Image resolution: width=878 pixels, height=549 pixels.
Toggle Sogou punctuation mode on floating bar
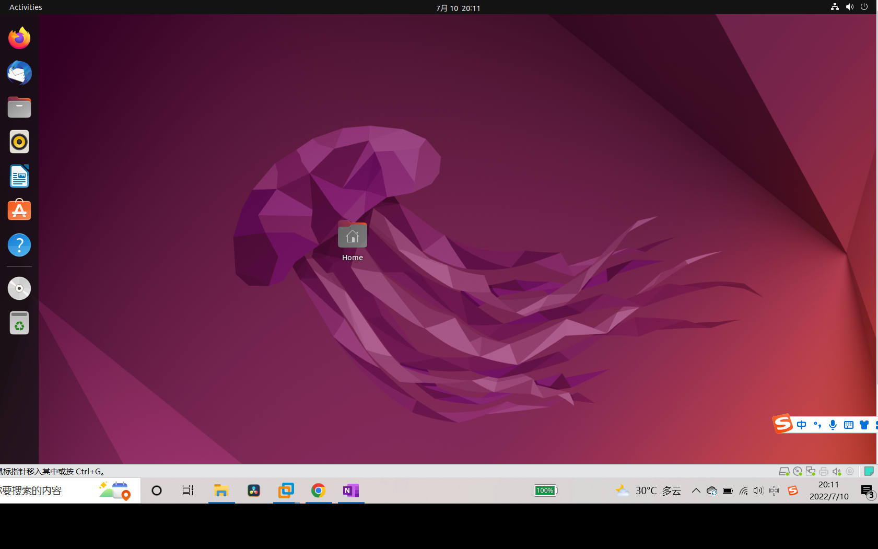[817, 425]
